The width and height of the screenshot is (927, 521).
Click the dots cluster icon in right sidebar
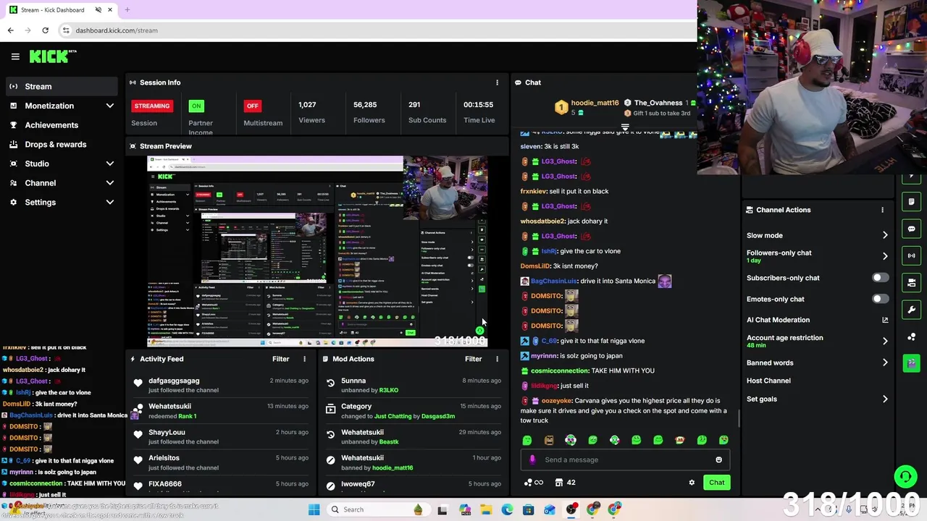(x=911, y=336)
